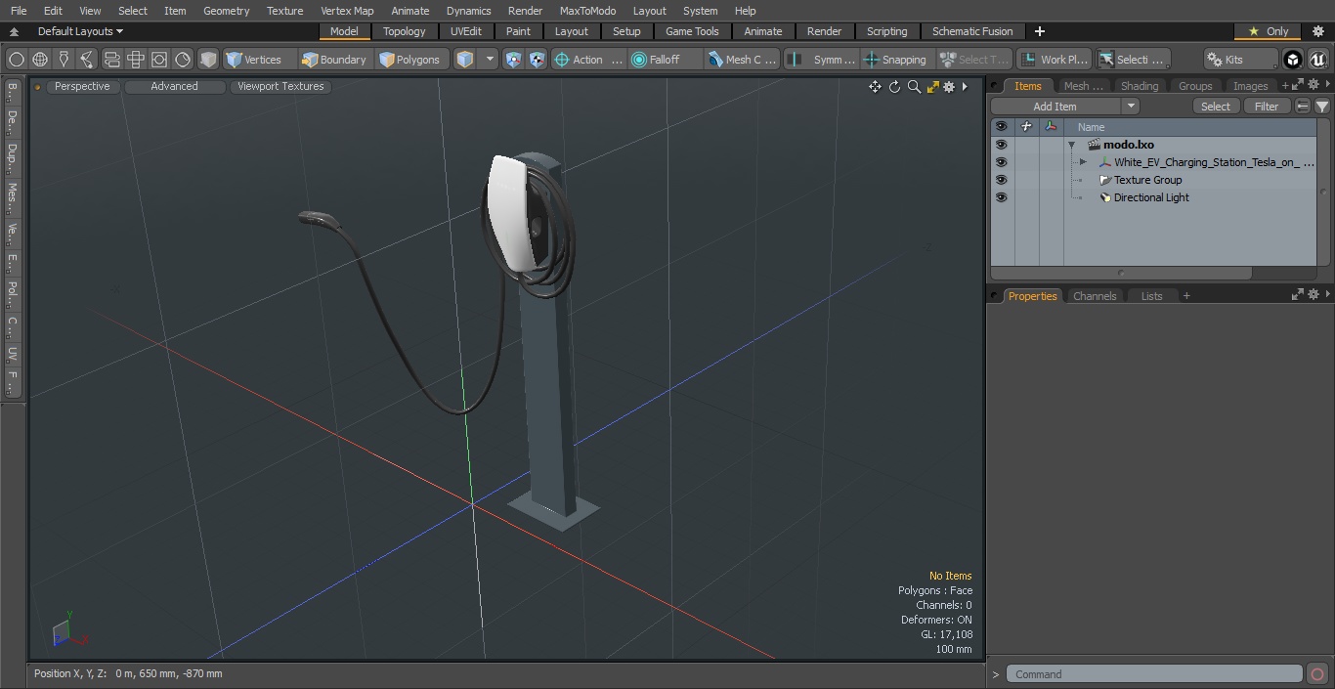Expand the White_EV_Charging_Station_Tesla item
Viewport: 1335px width, 689px height.
[1083, 162]
